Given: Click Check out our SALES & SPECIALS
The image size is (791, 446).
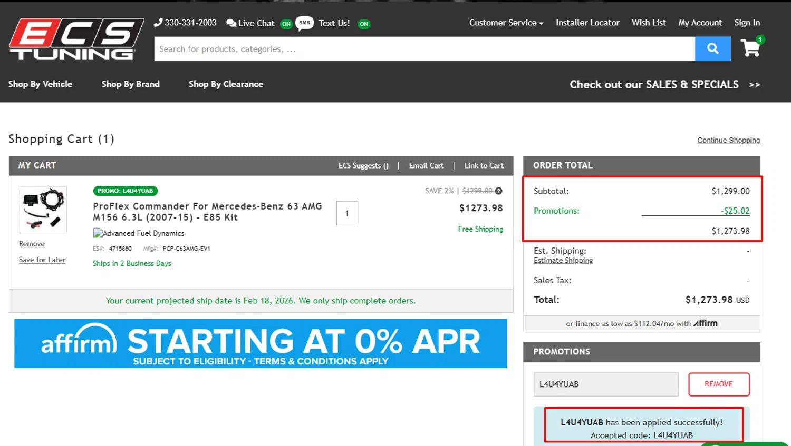Looking at the screenshot, I should [x=664, y=85].
